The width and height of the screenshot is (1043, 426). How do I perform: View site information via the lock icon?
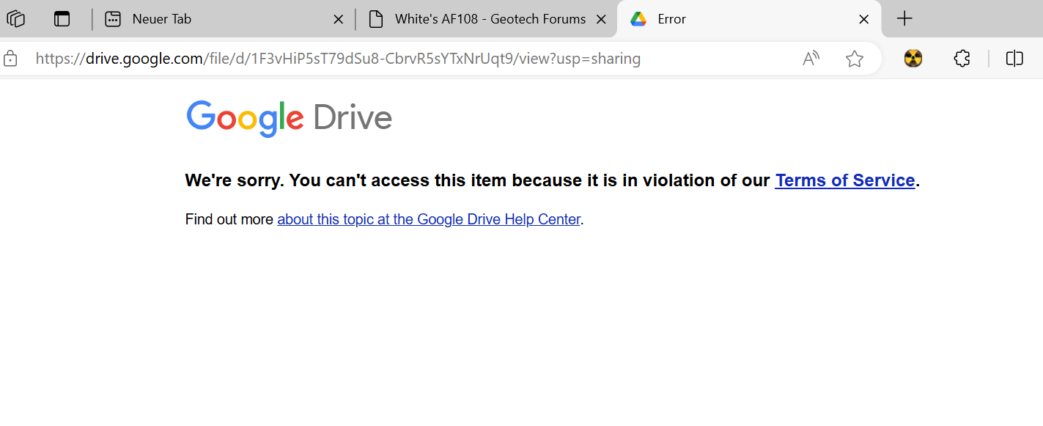click(x=10, y=59)
